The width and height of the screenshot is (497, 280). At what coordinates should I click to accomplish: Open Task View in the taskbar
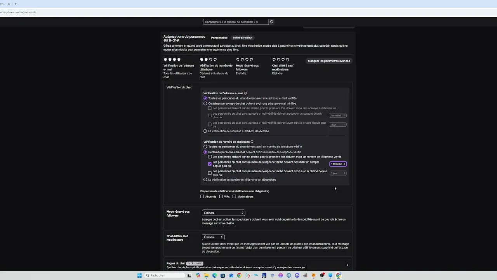189,275
